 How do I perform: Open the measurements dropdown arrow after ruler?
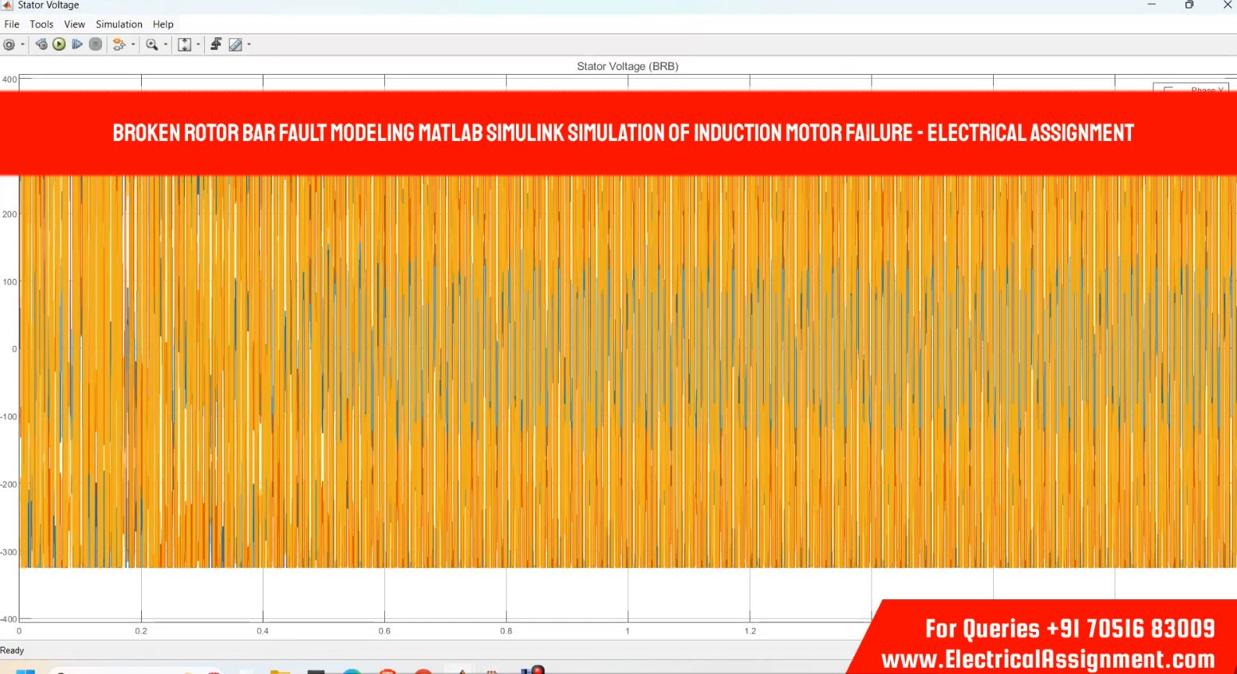point(249,44)
